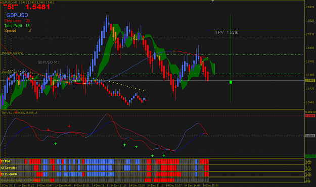Select the bright green square marker on the vertical line

coord(231,82)
